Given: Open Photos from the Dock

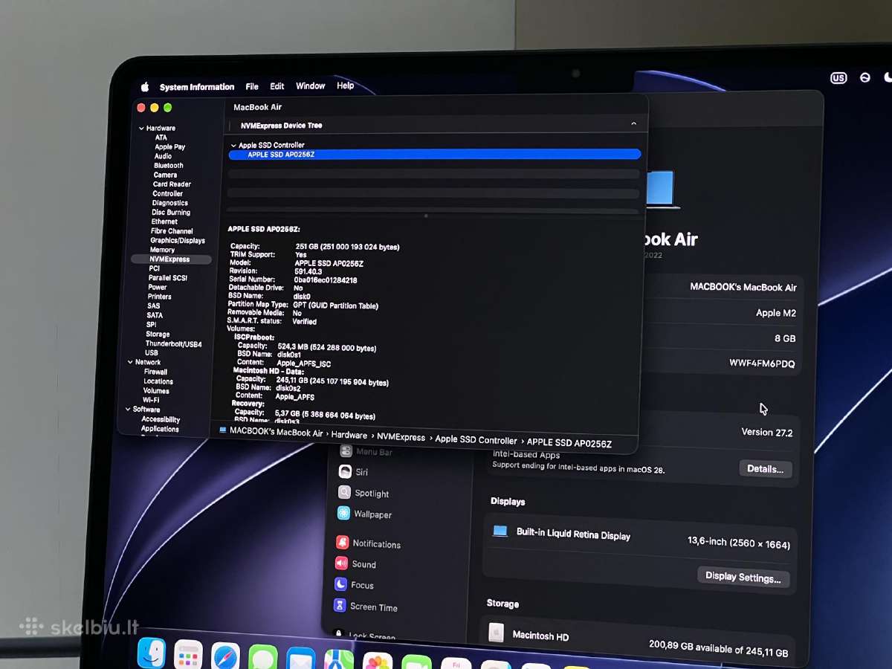Looking at the screenshot, I should point(378,662).
